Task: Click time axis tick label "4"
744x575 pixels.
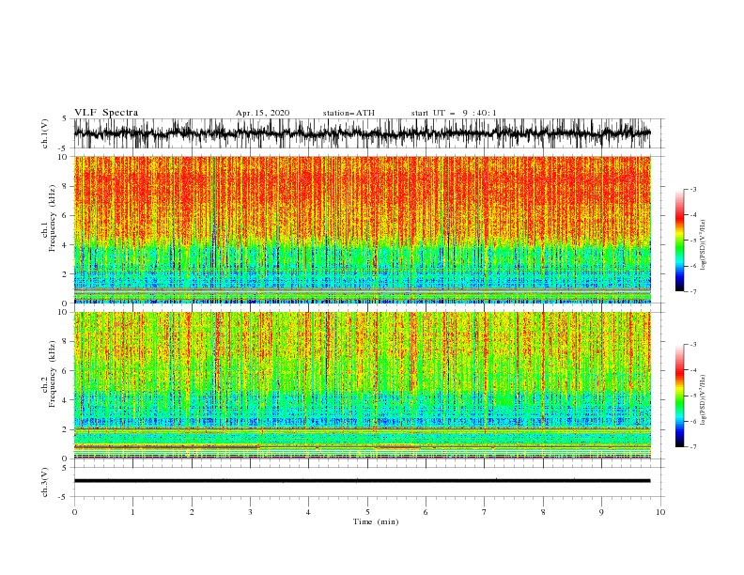Action: click(308, 512)
